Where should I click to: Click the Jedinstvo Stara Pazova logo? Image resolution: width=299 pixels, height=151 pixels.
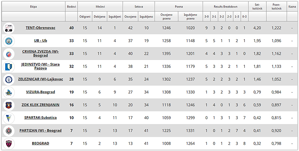pos(9,67)
